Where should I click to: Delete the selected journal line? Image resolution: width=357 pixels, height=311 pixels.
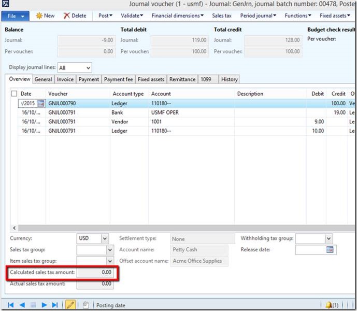click(75, 16)
